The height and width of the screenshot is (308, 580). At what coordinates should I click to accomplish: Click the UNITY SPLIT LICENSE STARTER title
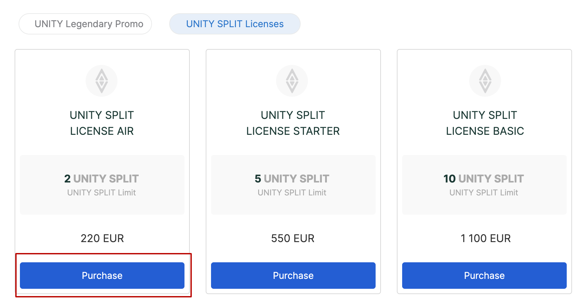point(293,123)
